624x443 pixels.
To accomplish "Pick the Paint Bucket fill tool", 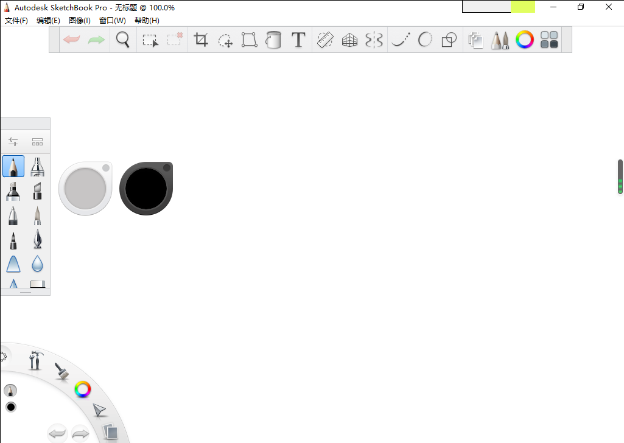I will 273,40.
